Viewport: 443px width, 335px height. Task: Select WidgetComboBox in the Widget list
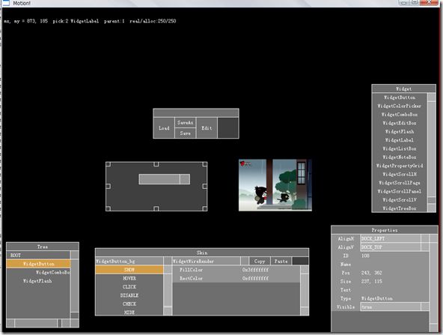tap(399, 115)
